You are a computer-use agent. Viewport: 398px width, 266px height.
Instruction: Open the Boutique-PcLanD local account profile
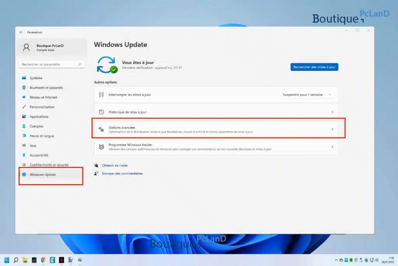click(52, 48)
